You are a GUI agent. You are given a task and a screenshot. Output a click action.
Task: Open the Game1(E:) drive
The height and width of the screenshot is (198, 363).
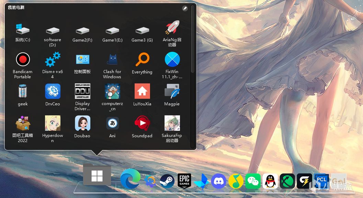pos(112,31)
